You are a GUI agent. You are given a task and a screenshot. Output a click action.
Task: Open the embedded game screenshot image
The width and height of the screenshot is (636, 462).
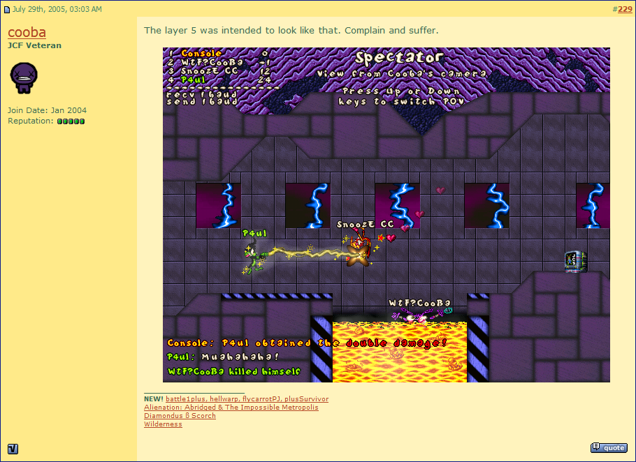(386, 215)
